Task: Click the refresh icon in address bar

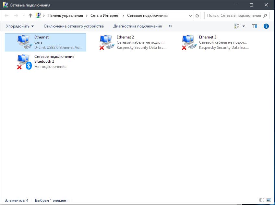Action: 197,16
